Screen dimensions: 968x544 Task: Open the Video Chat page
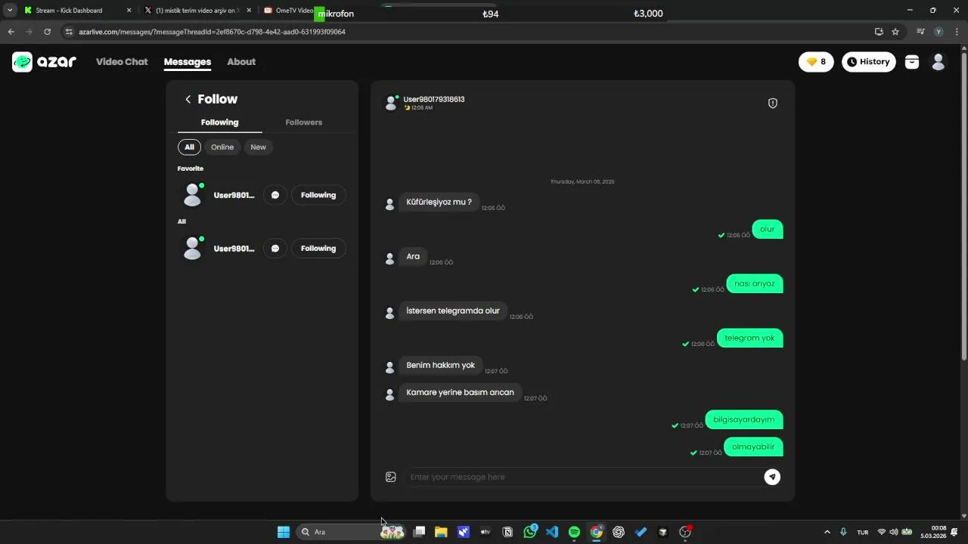coord(122,62)
